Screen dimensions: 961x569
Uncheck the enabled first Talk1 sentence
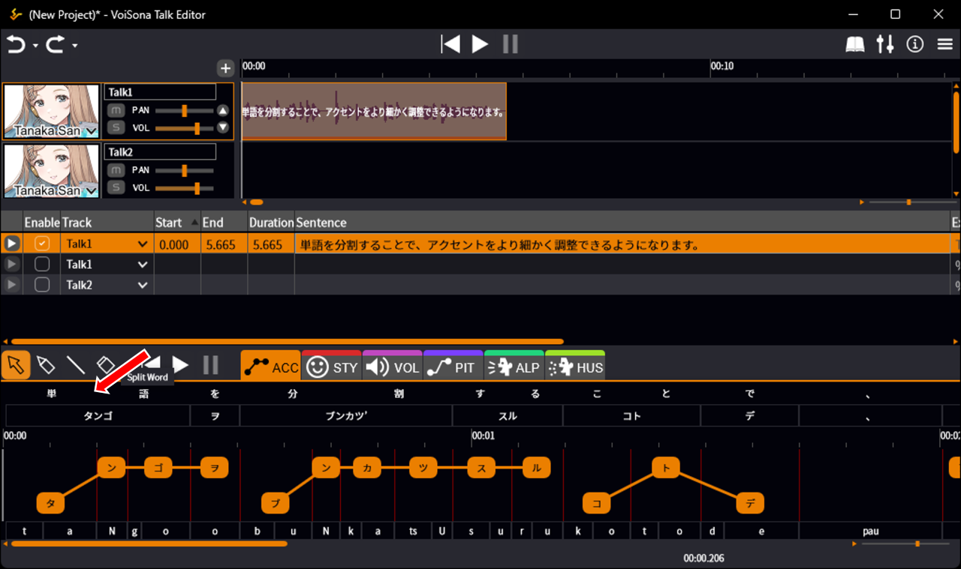point(42,244)
